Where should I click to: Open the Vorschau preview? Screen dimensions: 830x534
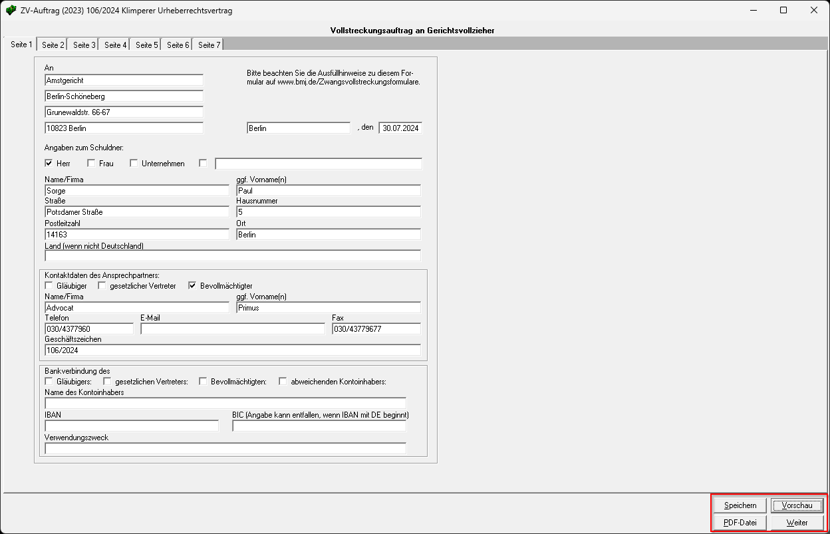[797, 505]
